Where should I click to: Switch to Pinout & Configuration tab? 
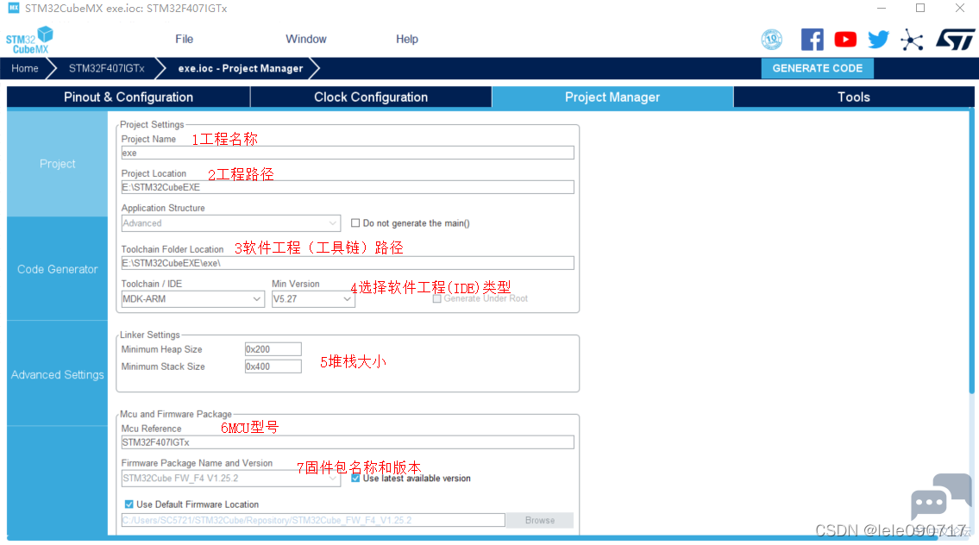129,97
